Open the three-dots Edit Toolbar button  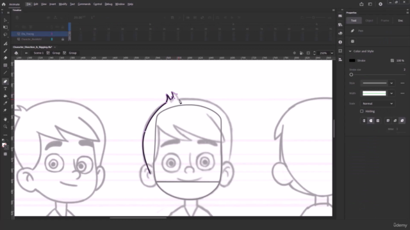pos(5,135)
